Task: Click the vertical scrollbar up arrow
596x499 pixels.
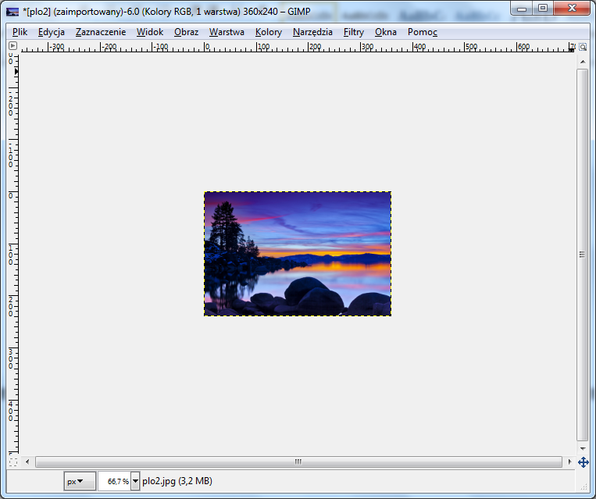Action: (x=583, y=62)
